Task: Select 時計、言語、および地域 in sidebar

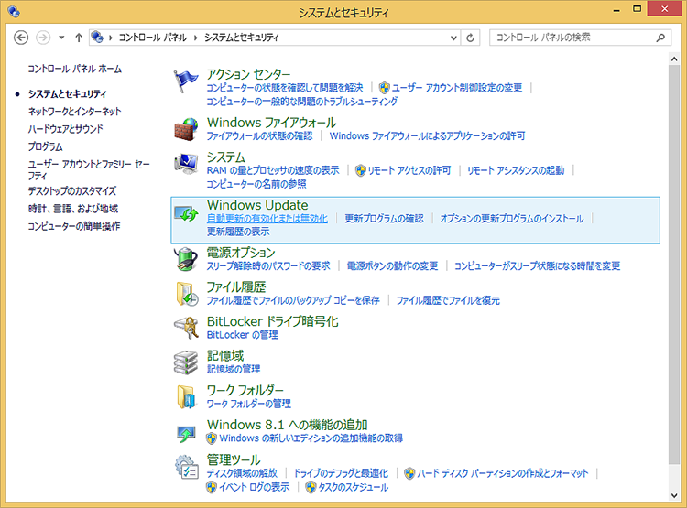Action: point(73,209)
